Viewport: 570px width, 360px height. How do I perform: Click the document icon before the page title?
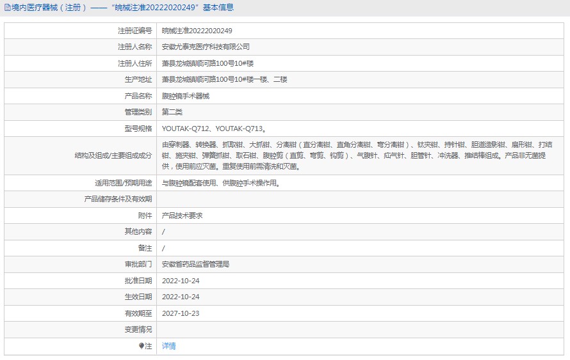click(7, 8)
